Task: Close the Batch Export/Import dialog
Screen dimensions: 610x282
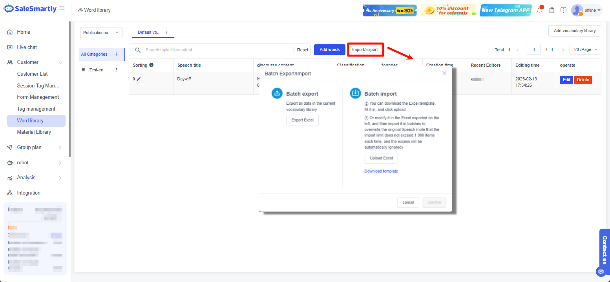Action: [444, 73]
